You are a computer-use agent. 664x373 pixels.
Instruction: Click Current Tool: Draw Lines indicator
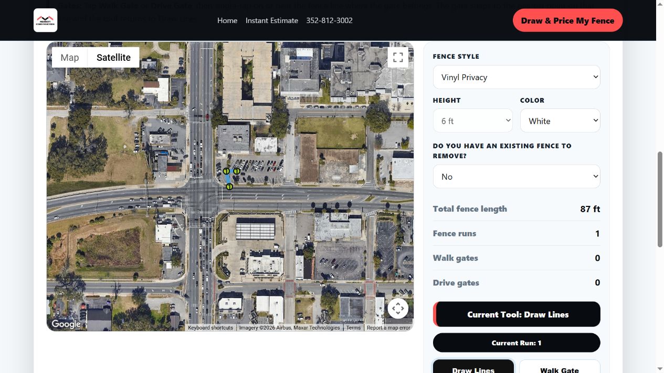tap(517, 314)
